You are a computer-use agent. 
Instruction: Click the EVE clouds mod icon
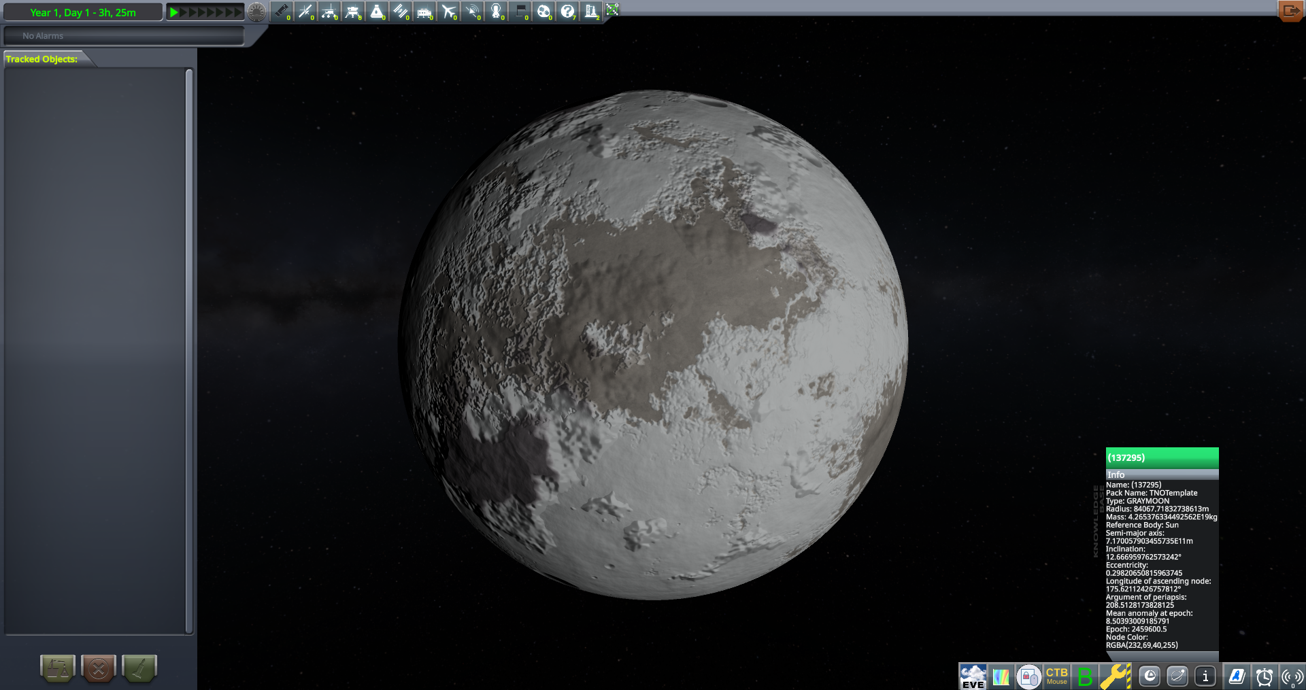click(x=972, y=676)
